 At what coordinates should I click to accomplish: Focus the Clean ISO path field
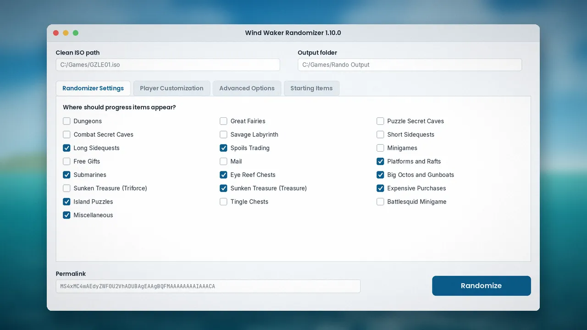click(x=168, y=65)
